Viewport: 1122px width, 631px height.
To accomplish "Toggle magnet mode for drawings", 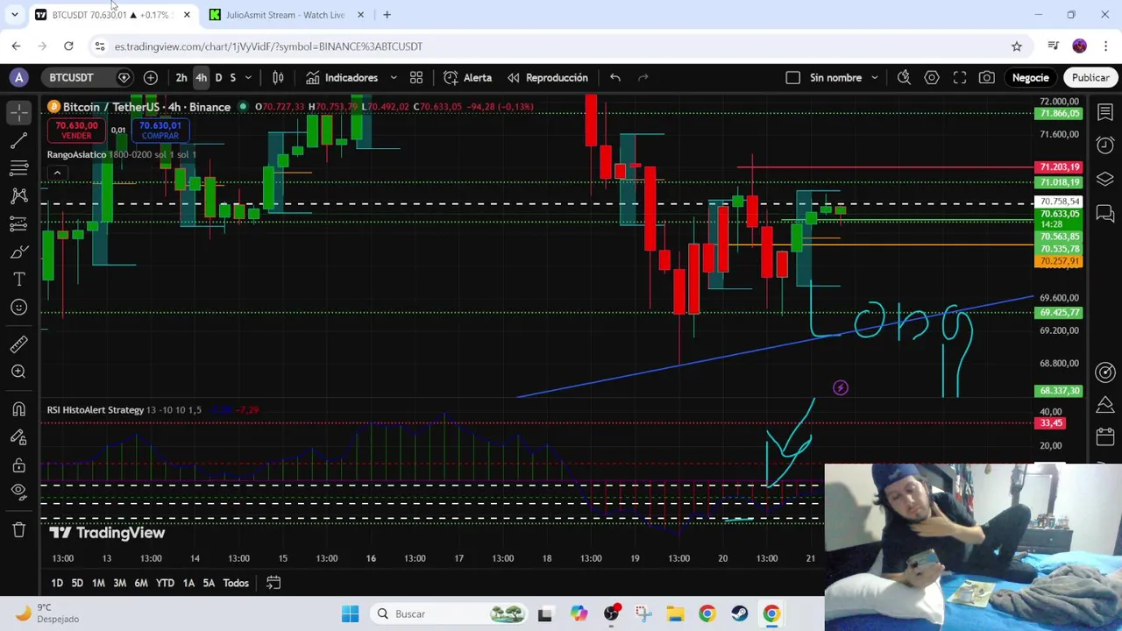I will click(x=19, y=409).
